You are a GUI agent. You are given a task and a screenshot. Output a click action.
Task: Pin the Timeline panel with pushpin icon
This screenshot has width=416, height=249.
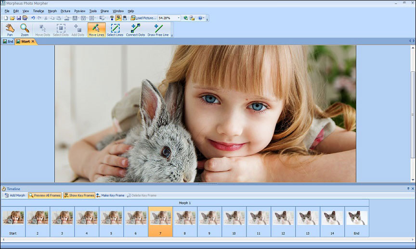pos(408,188)
